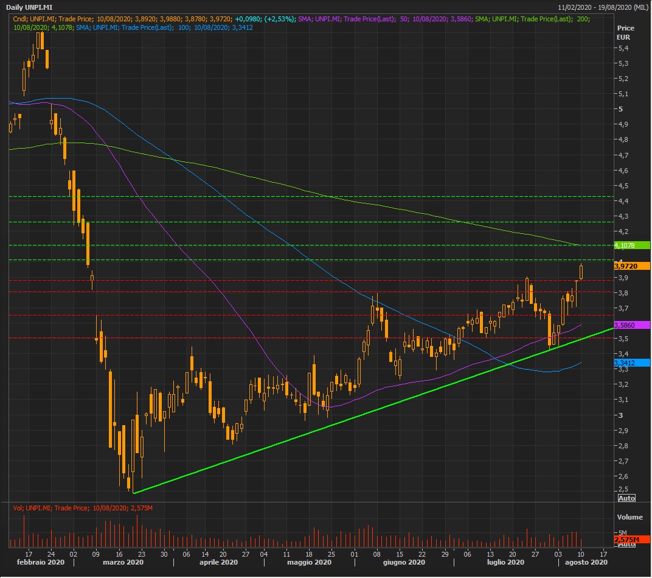Viewport: 652px width, 578px height.
Task: Select the purple 3,5860 SMA price tag
Action: pyautogui.click(x=631, y=325)
